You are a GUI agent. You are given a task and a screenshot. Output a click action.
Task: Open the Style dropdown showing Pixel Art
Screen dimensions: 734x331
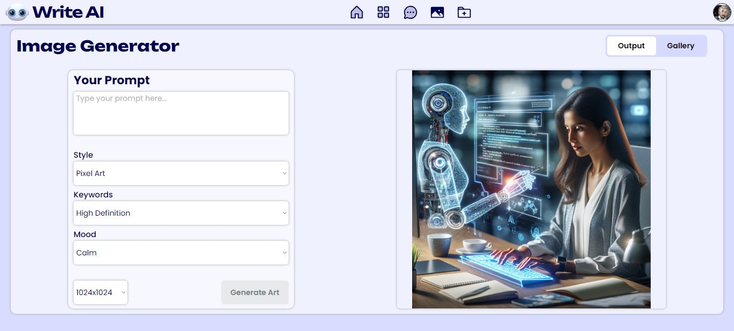click(181, 173)
